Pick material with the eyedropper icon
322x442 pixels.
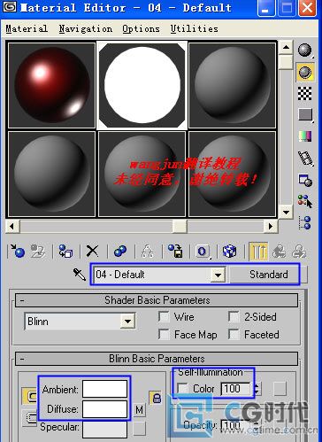point(80,275)
